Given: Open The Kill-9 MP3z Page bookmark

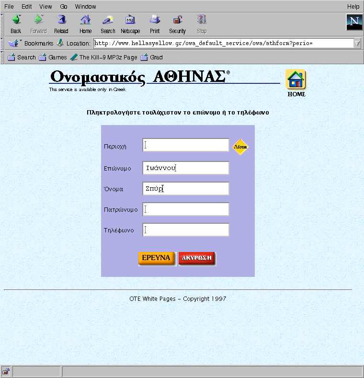Looking at the screenshot, I should [104, 57].
